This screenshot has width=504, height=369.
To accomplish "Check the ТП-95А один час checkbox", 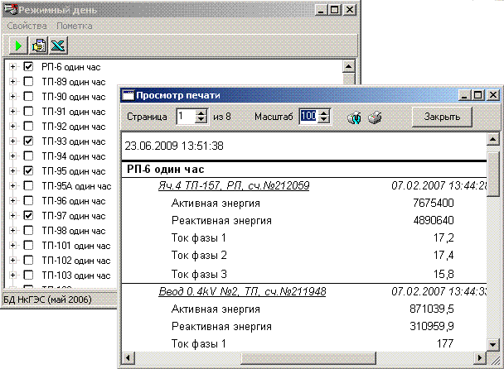I will pyautogui.click(x=28, y=185).
